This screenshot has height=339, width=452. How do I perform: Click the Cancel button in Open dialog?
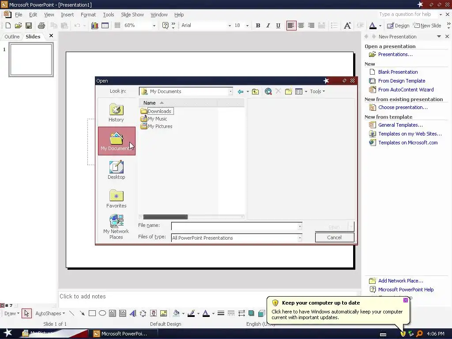[335, 237]
